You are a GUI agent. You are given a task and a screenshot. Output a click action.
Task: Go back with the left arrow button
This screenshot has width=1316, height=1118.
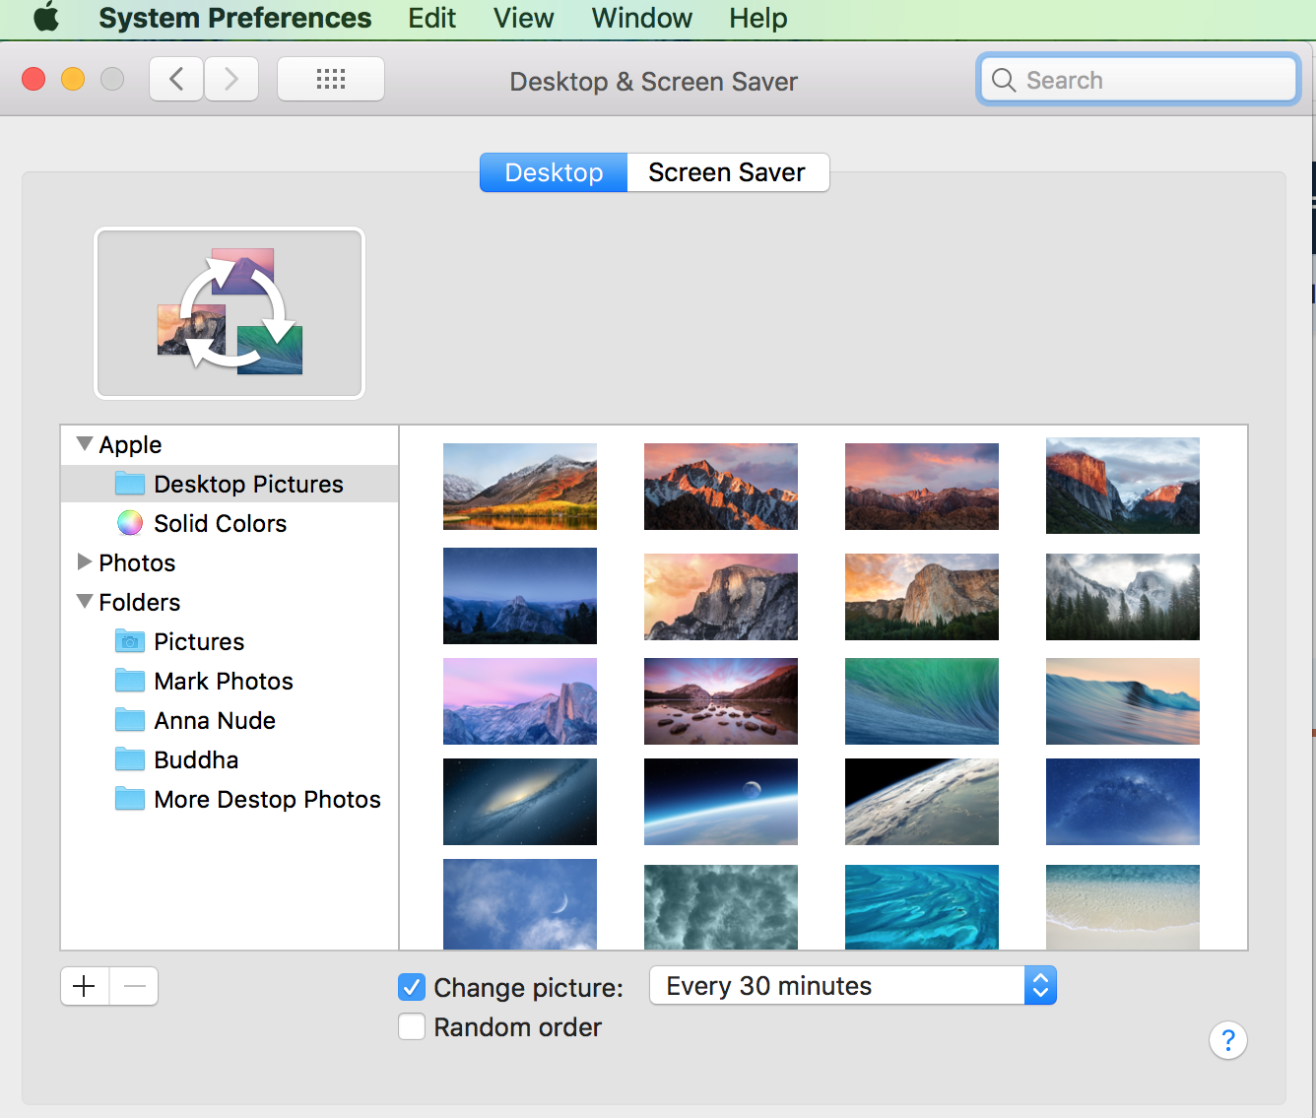coord(176,79)
